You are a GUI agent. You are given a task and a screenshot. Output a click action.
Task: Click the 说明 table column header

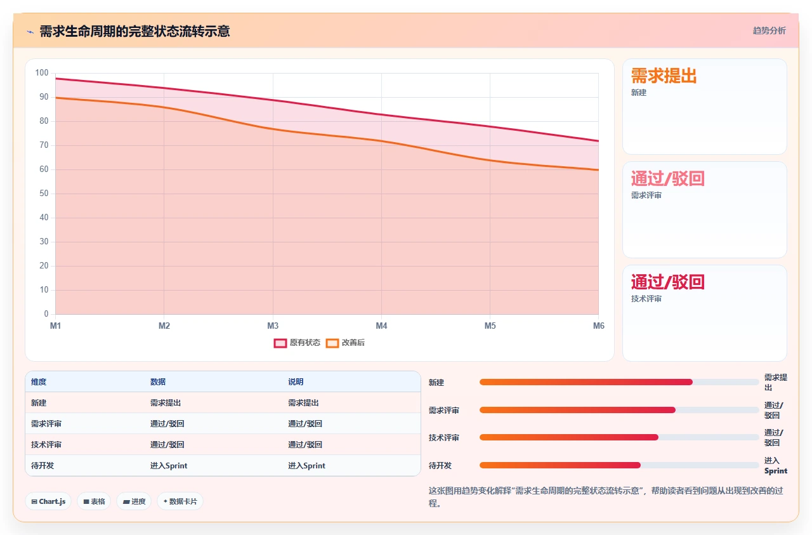point(296,382)
